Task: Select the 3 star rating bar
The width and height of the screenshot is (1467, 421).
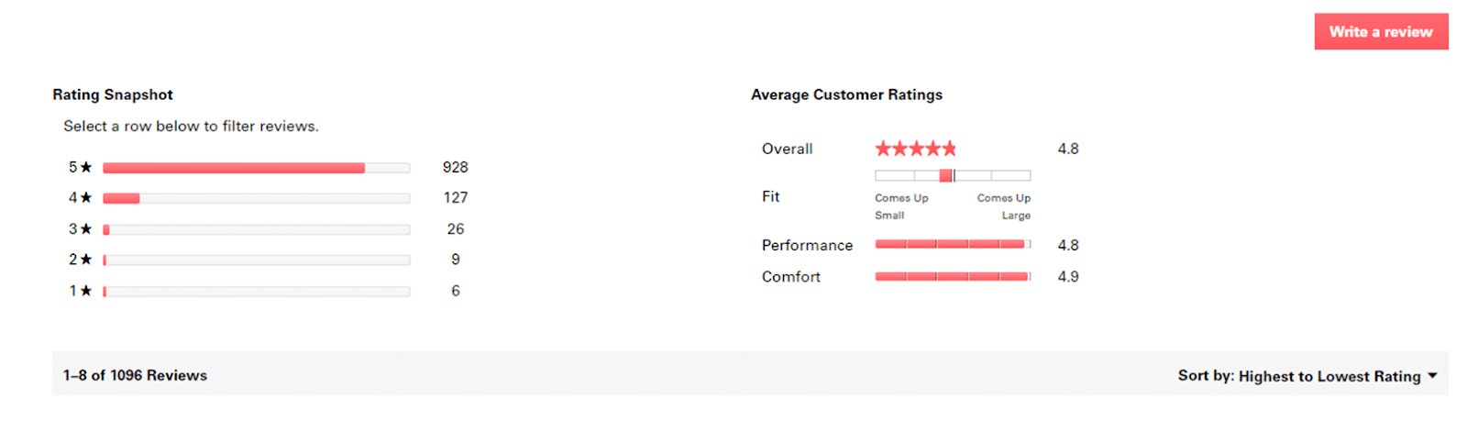Action: 256,229
